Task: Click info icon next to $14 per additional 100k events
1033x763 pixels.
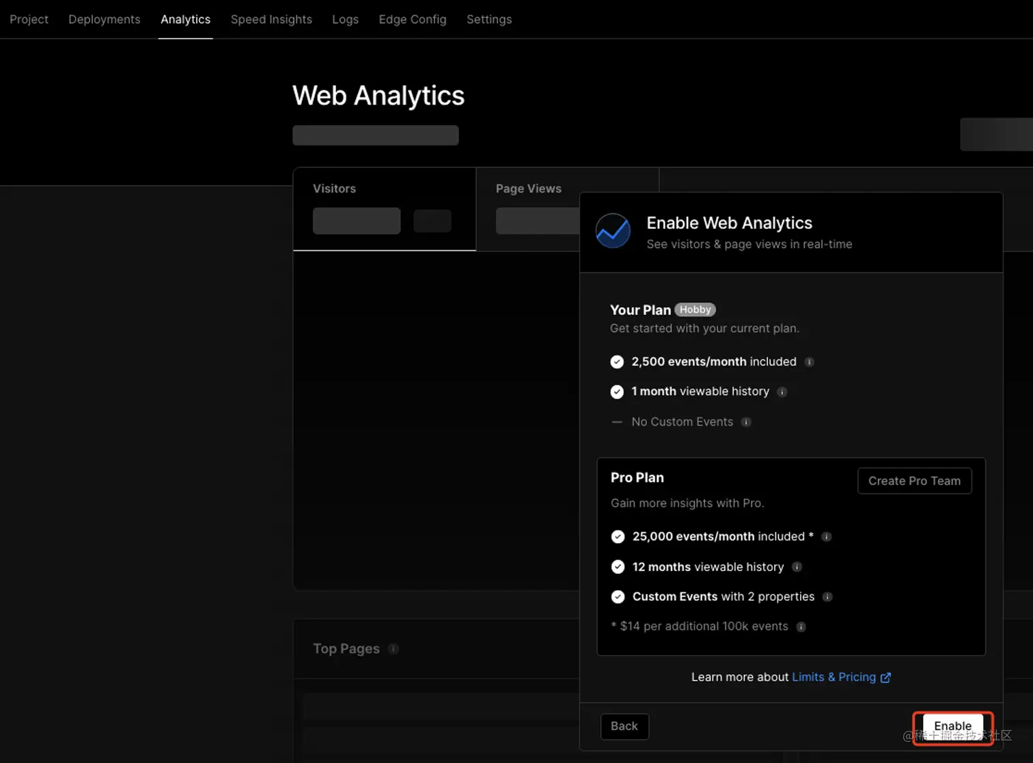Action: (801, 627)
